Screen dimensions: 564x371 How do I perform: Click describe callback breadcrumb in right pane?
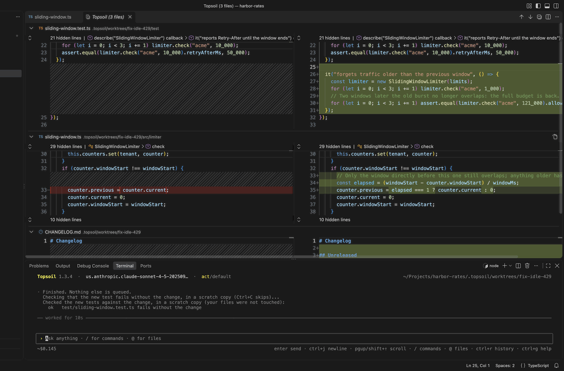pos(404,38)
